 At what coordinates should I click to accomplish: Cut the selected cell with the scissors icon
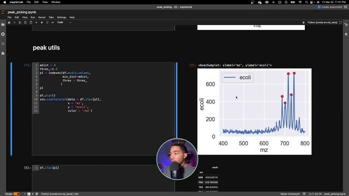coord(20,22)
